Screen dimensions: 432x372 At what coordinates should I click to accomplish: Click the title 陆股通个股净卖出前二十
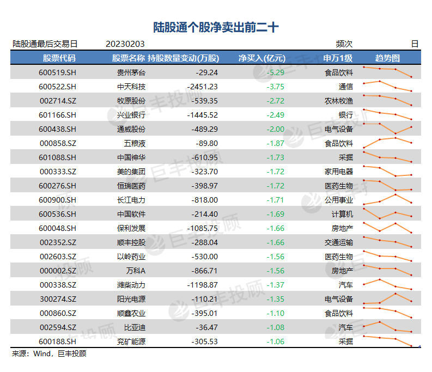pyautogui.click(x=216, y=27)
